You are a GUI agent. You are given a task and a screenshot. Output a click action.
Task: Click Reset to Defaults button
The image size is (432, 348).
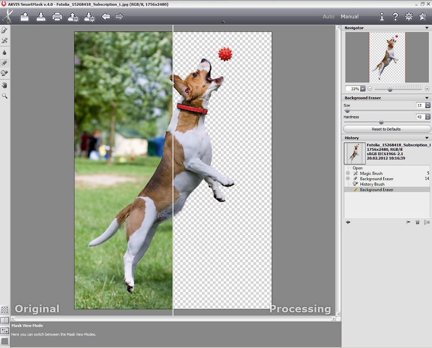click(x=387, y=129)
